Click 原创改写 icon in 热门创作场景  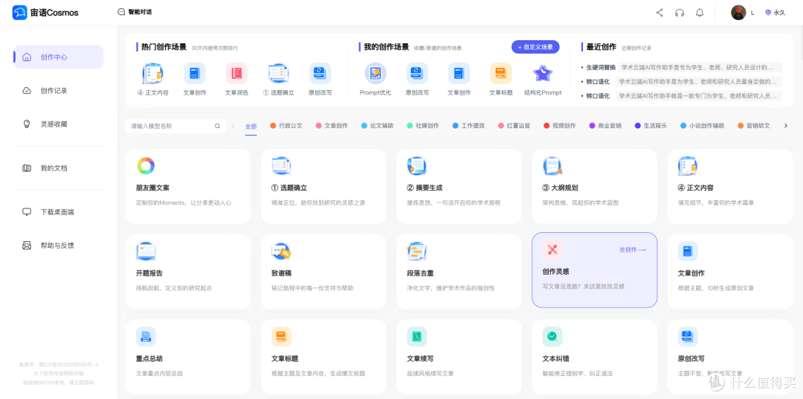click(x=320, y=74)
